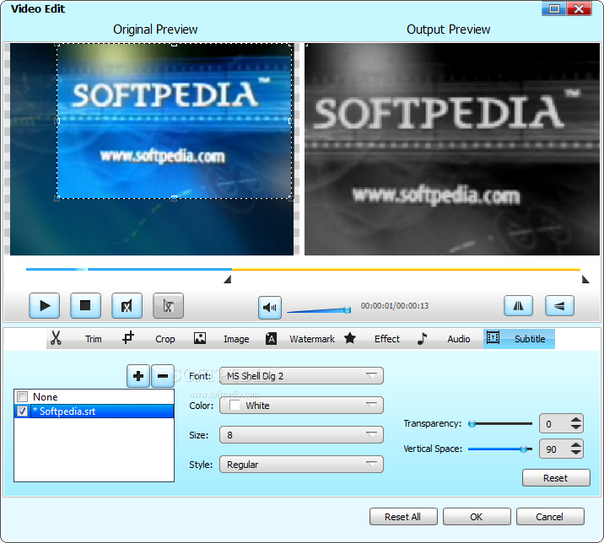The image size is (604, 543).
Task: Select the Subtitle tab label
Action: (x=530, y=339)
